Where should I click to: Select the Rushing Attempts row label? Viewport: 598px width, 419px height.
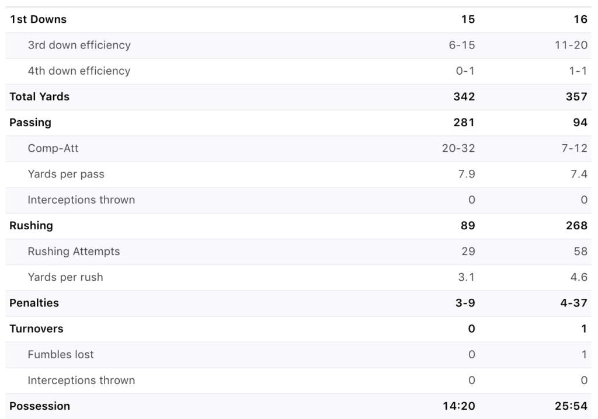[74, 252]
